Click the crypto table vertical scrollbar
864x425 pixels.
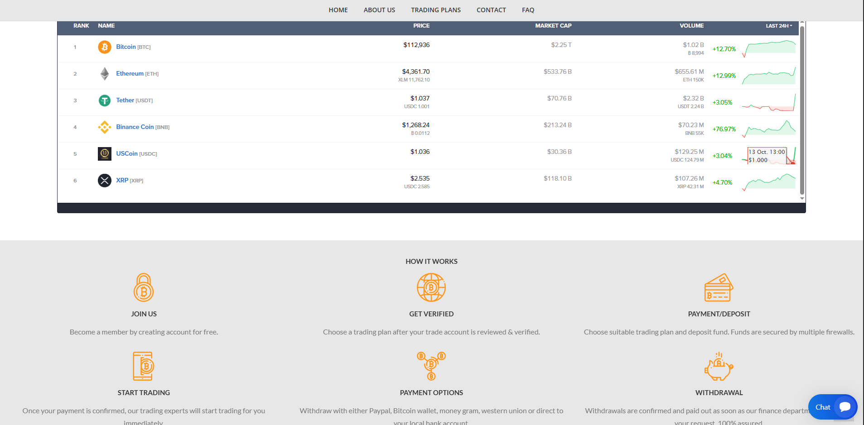pos(802,109)
